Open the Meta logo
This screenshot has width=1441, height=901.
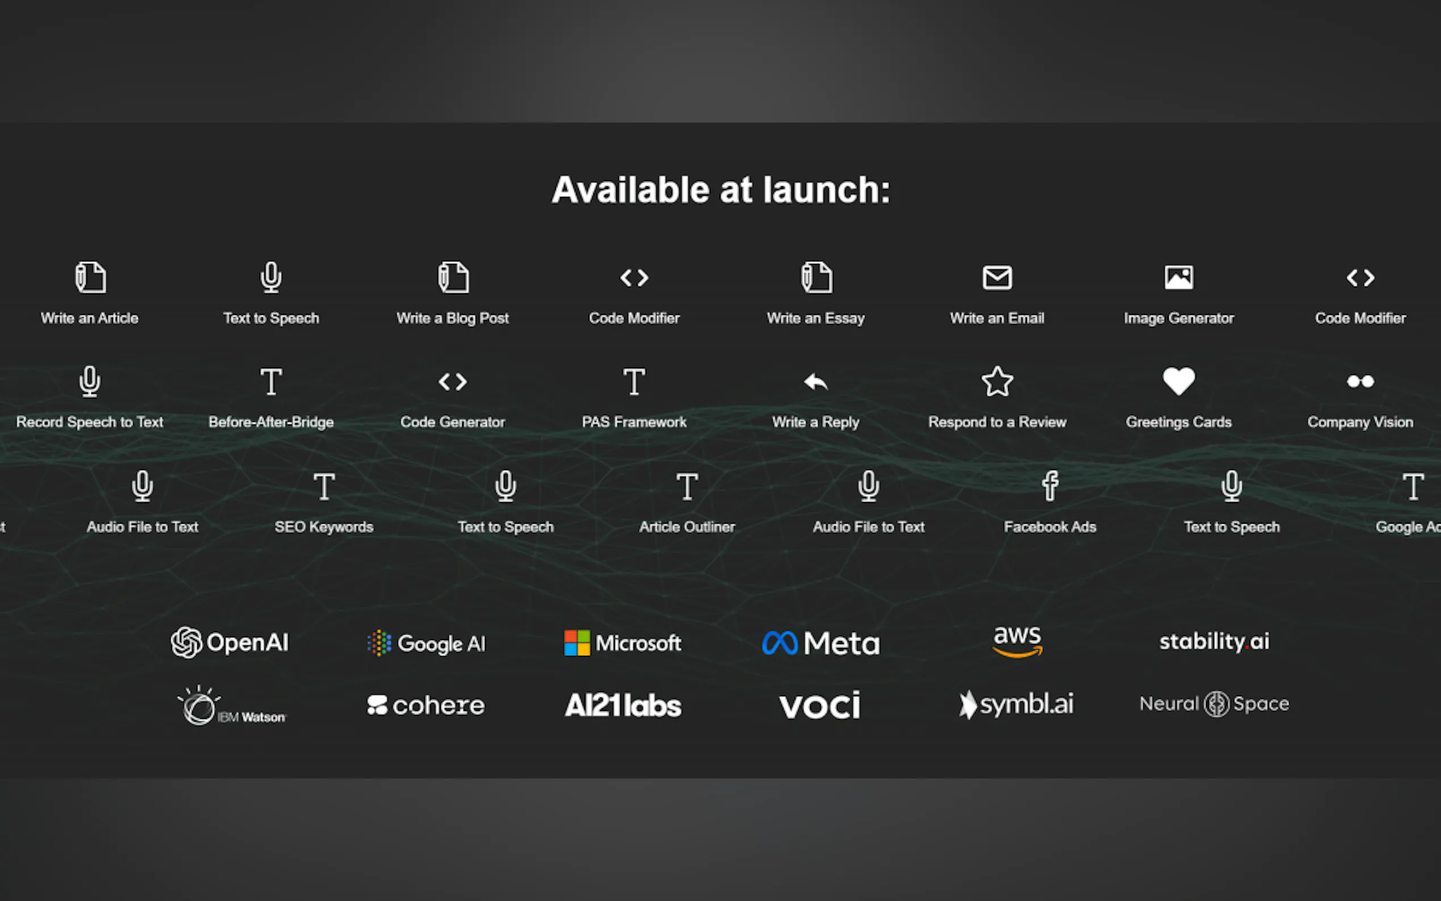[x=821, y=643]
